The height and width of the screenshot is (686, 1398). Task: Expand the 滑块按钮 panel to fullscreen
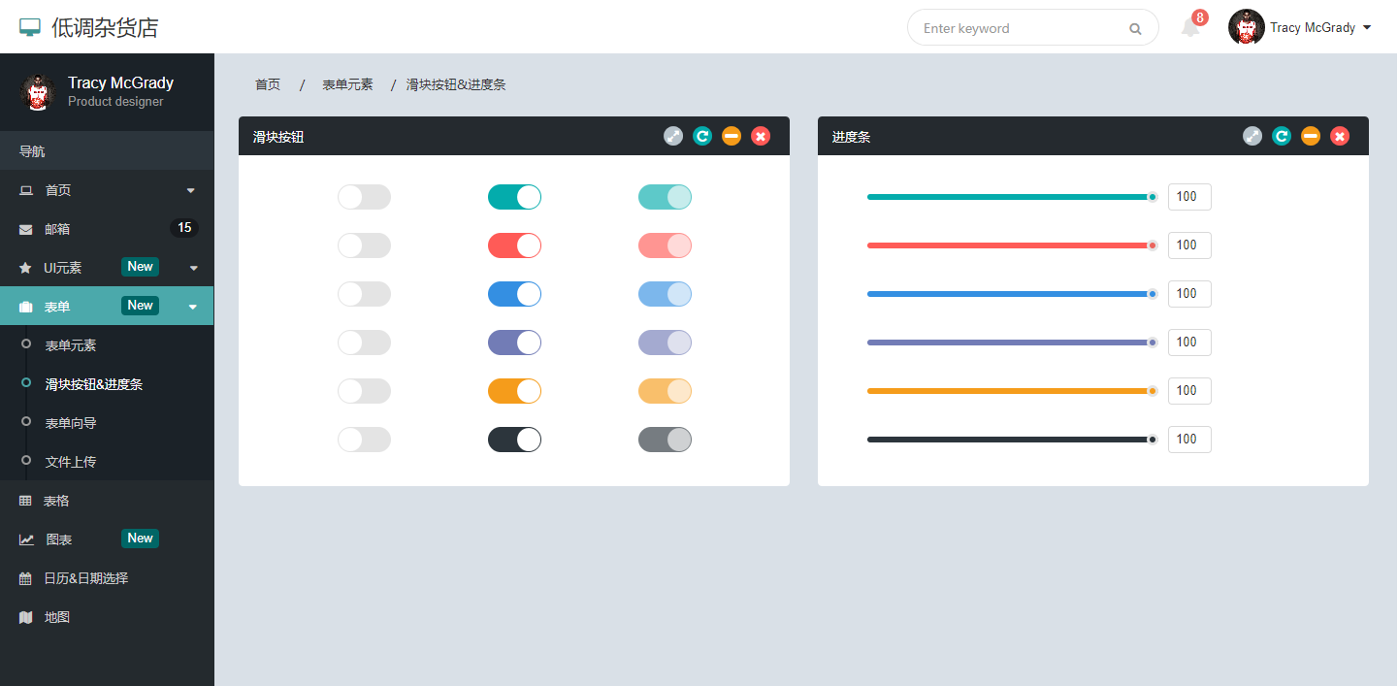point(673,136)
